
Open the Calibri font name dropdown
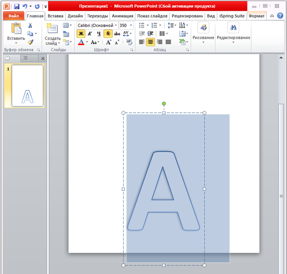[x=97, y=25]
